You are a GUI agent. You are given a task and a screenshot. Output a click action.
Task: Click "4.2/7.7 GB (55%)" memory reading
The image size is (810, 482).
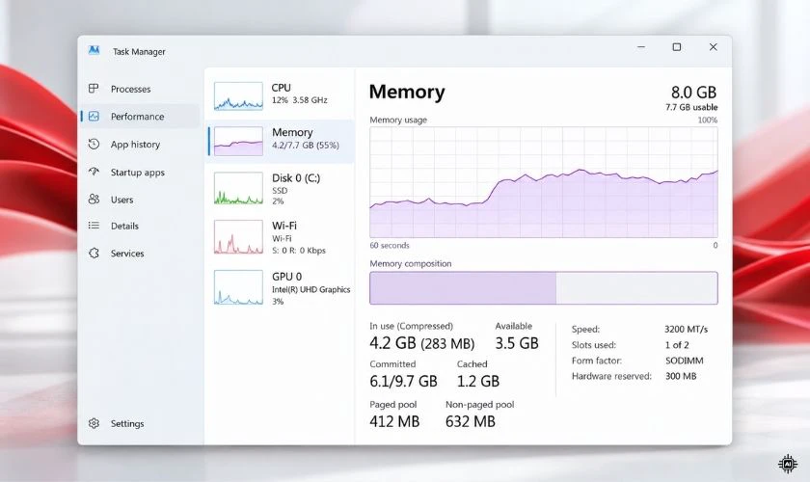tap(306, 146)
